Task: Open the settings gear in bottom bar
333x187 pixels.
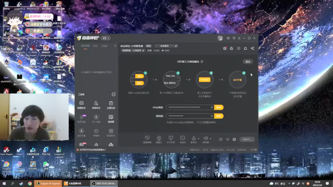Action: coord(234,139)
